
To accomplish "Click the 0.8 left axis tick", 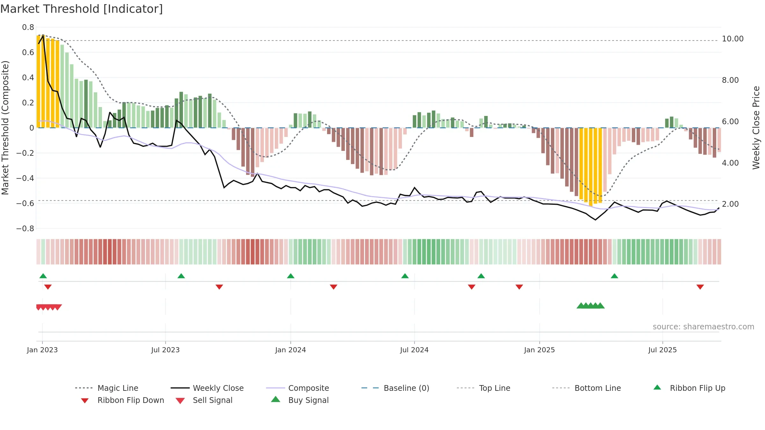I will [x=28, y=27].
